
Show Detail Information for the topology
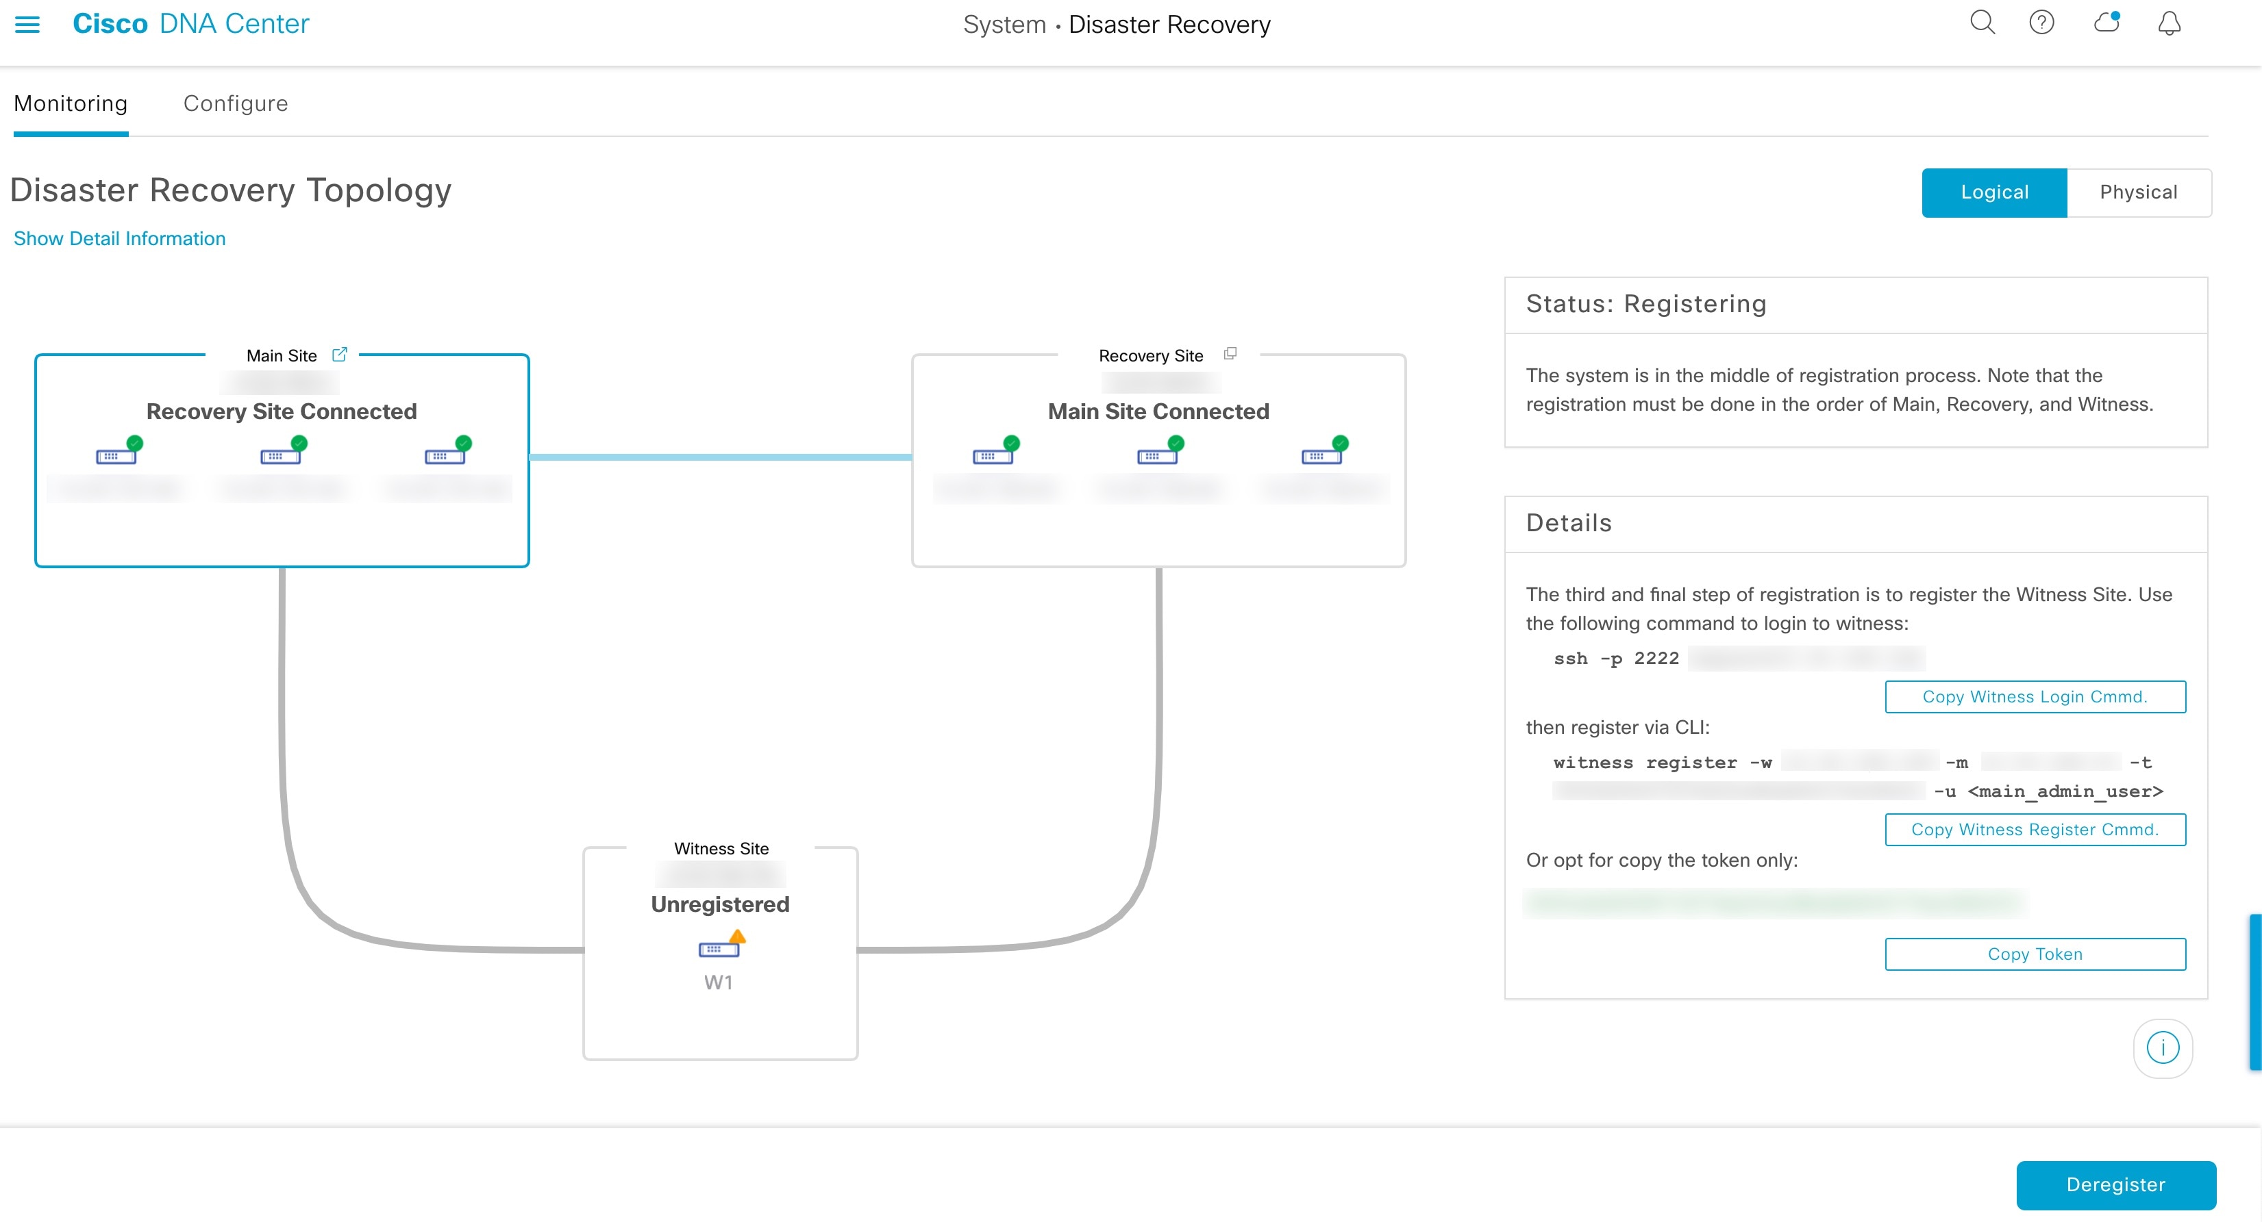(119, 238)
